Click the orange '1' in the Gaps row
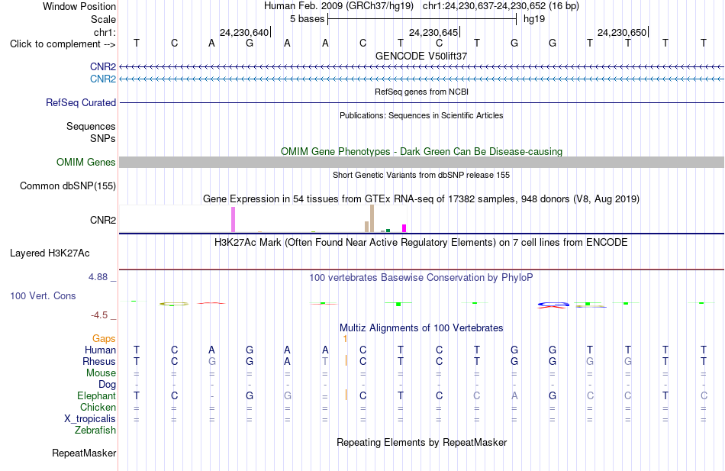Viewport: 725px width, 471px height. tap(346, 339)
